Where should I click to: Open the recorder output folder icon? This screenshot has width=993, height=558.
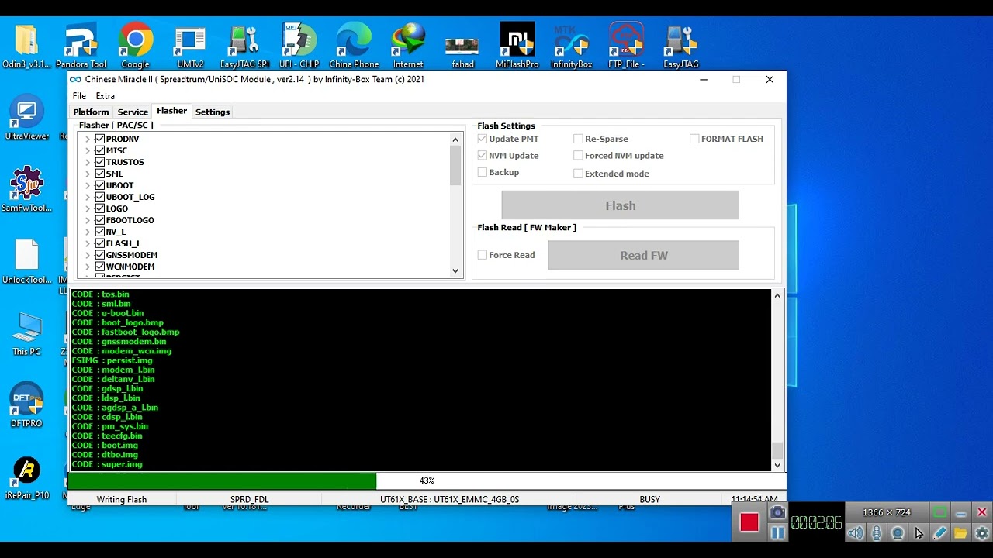coord(960,533)
